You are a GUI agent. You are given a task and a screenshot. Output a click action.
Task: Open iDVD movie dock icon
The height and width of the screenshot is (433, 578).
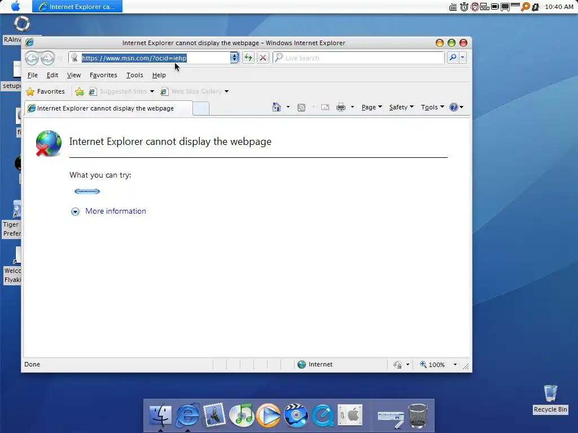[296, 415]
